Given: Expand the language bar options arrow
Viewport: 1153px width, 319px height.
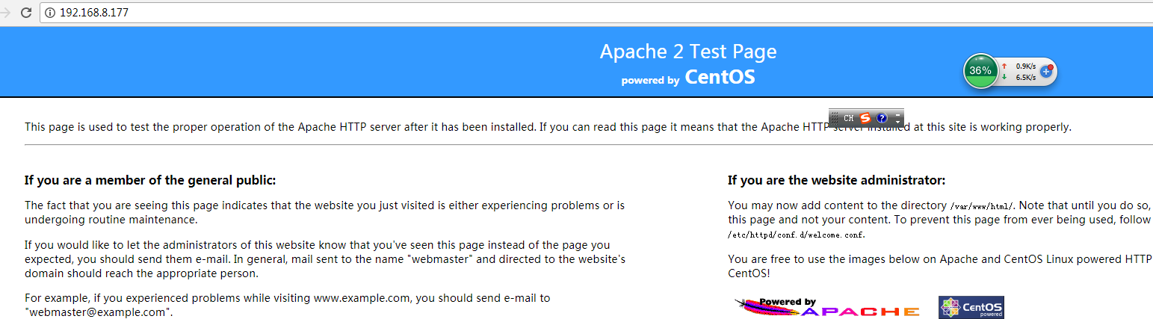Looking at the screenshot, I should 897,122.
